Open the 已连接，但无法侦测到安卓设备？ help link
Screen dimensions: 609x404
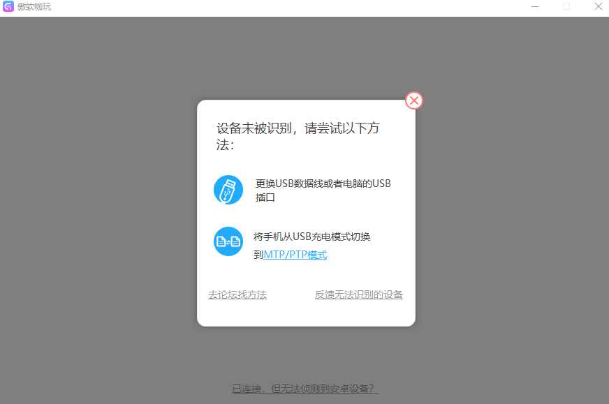(304, 388)
